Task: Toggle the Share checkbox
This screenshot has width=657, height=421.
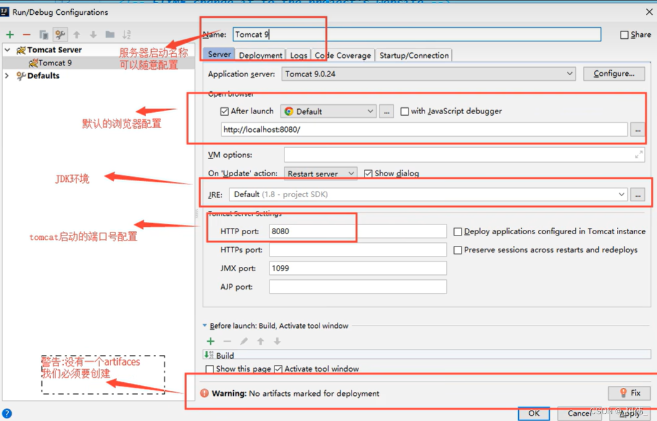Action: (x=624, y=35)
